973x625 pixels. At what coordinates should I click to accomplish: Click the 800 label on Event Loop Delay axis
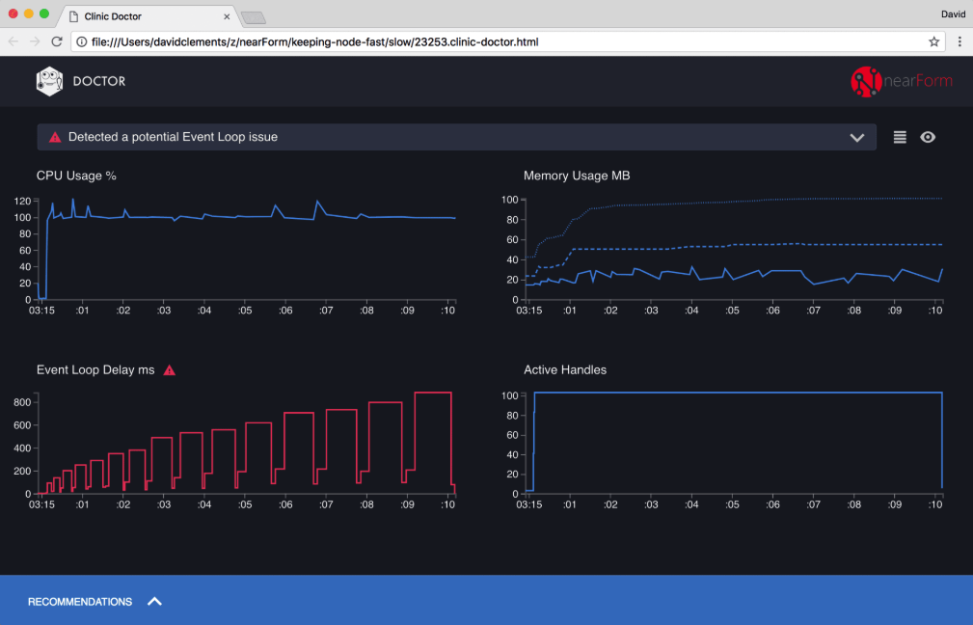point(22,403)
